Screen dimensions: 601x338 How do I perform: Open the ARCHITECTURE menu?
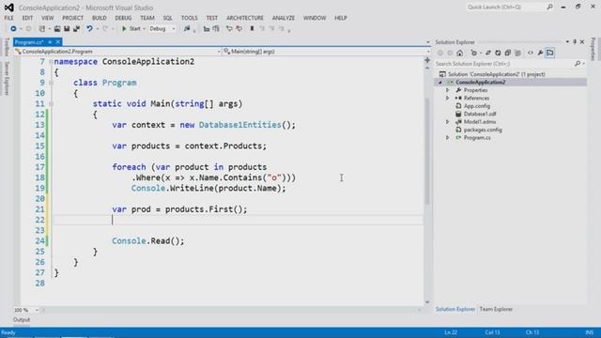pos(245,18)
